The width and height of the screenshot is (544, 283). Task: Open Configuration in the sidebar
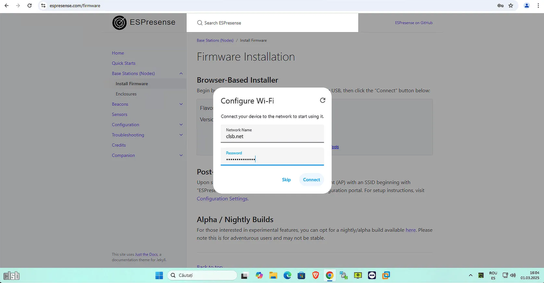point(125,125)
